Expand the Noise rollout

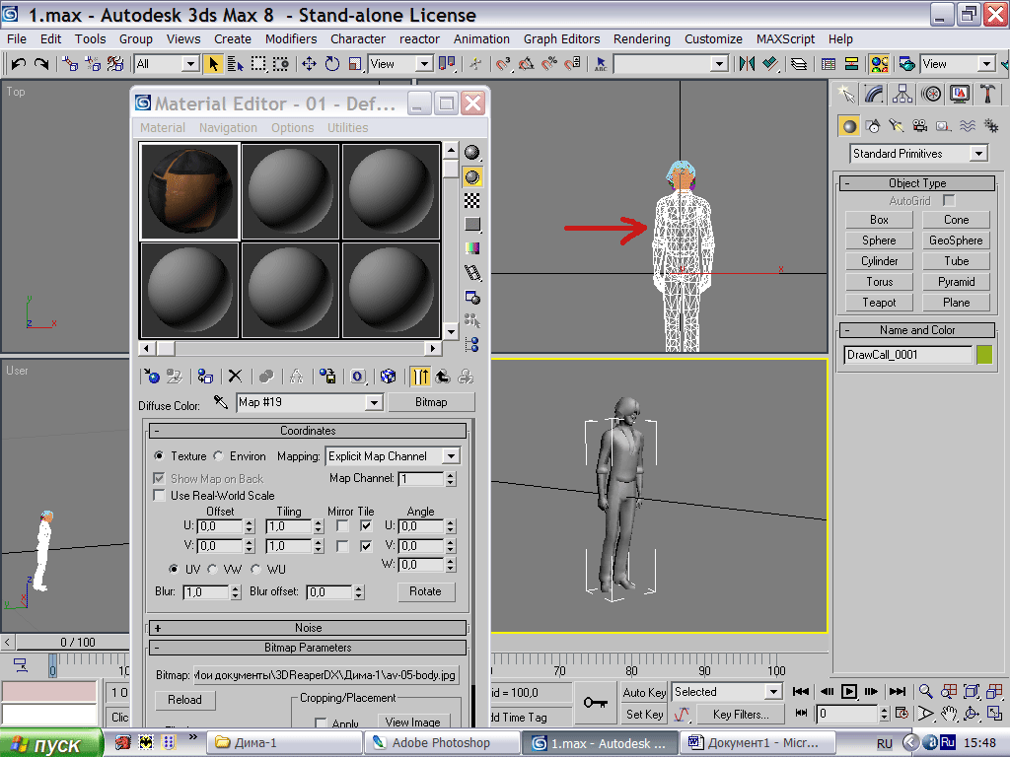[x=308, y=628]
